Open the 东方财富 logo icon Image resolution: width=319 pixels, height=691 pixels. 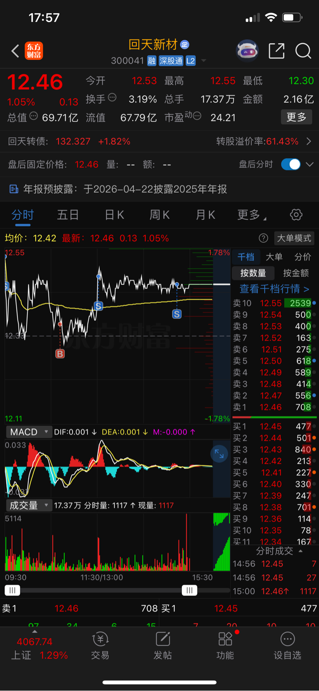[34, 51]
